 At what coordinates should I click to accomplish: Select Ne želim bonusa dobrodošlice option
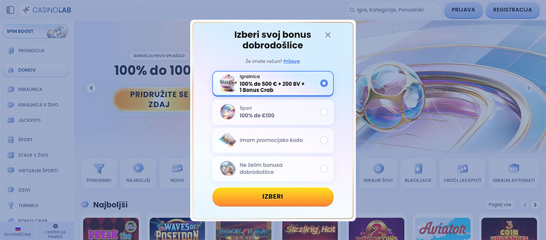coord(272,169)
